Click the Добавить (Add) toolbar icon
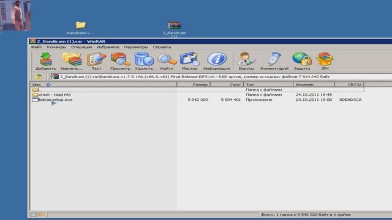 [46, 61]
